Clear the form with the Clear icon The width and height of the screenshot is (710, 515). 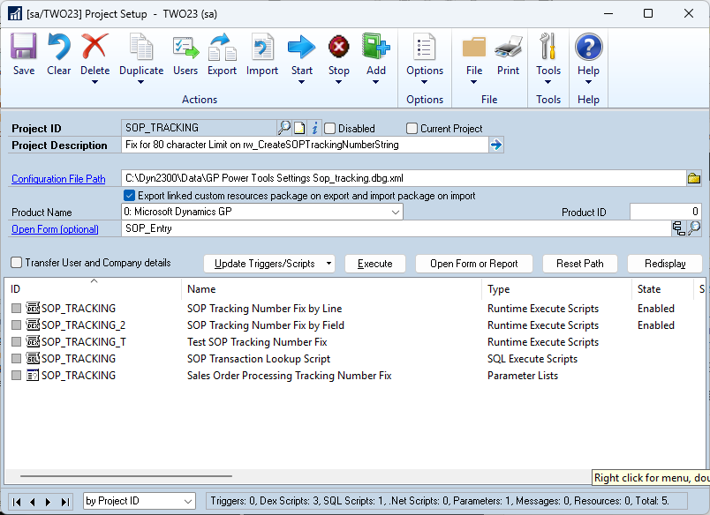pos(59,47)
